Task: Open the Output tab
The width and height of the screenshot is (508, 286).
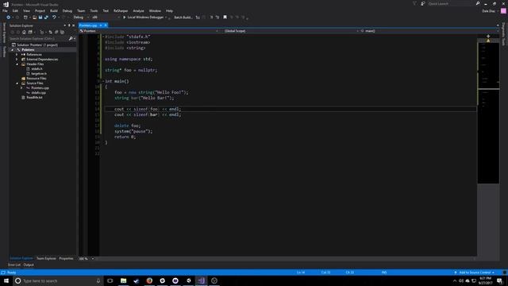Action: pyautogui.click(x=29, y=265)
